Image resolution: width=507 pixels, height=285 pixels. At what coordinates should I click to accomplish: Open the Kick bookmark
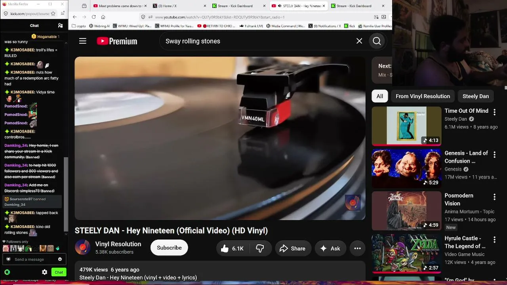tap(350, 26)
